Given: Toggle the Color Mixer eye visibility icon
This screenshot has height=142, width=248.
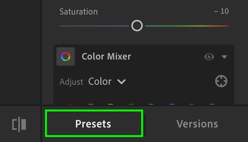Looking at the screenshot, I should tap(209, 56).
